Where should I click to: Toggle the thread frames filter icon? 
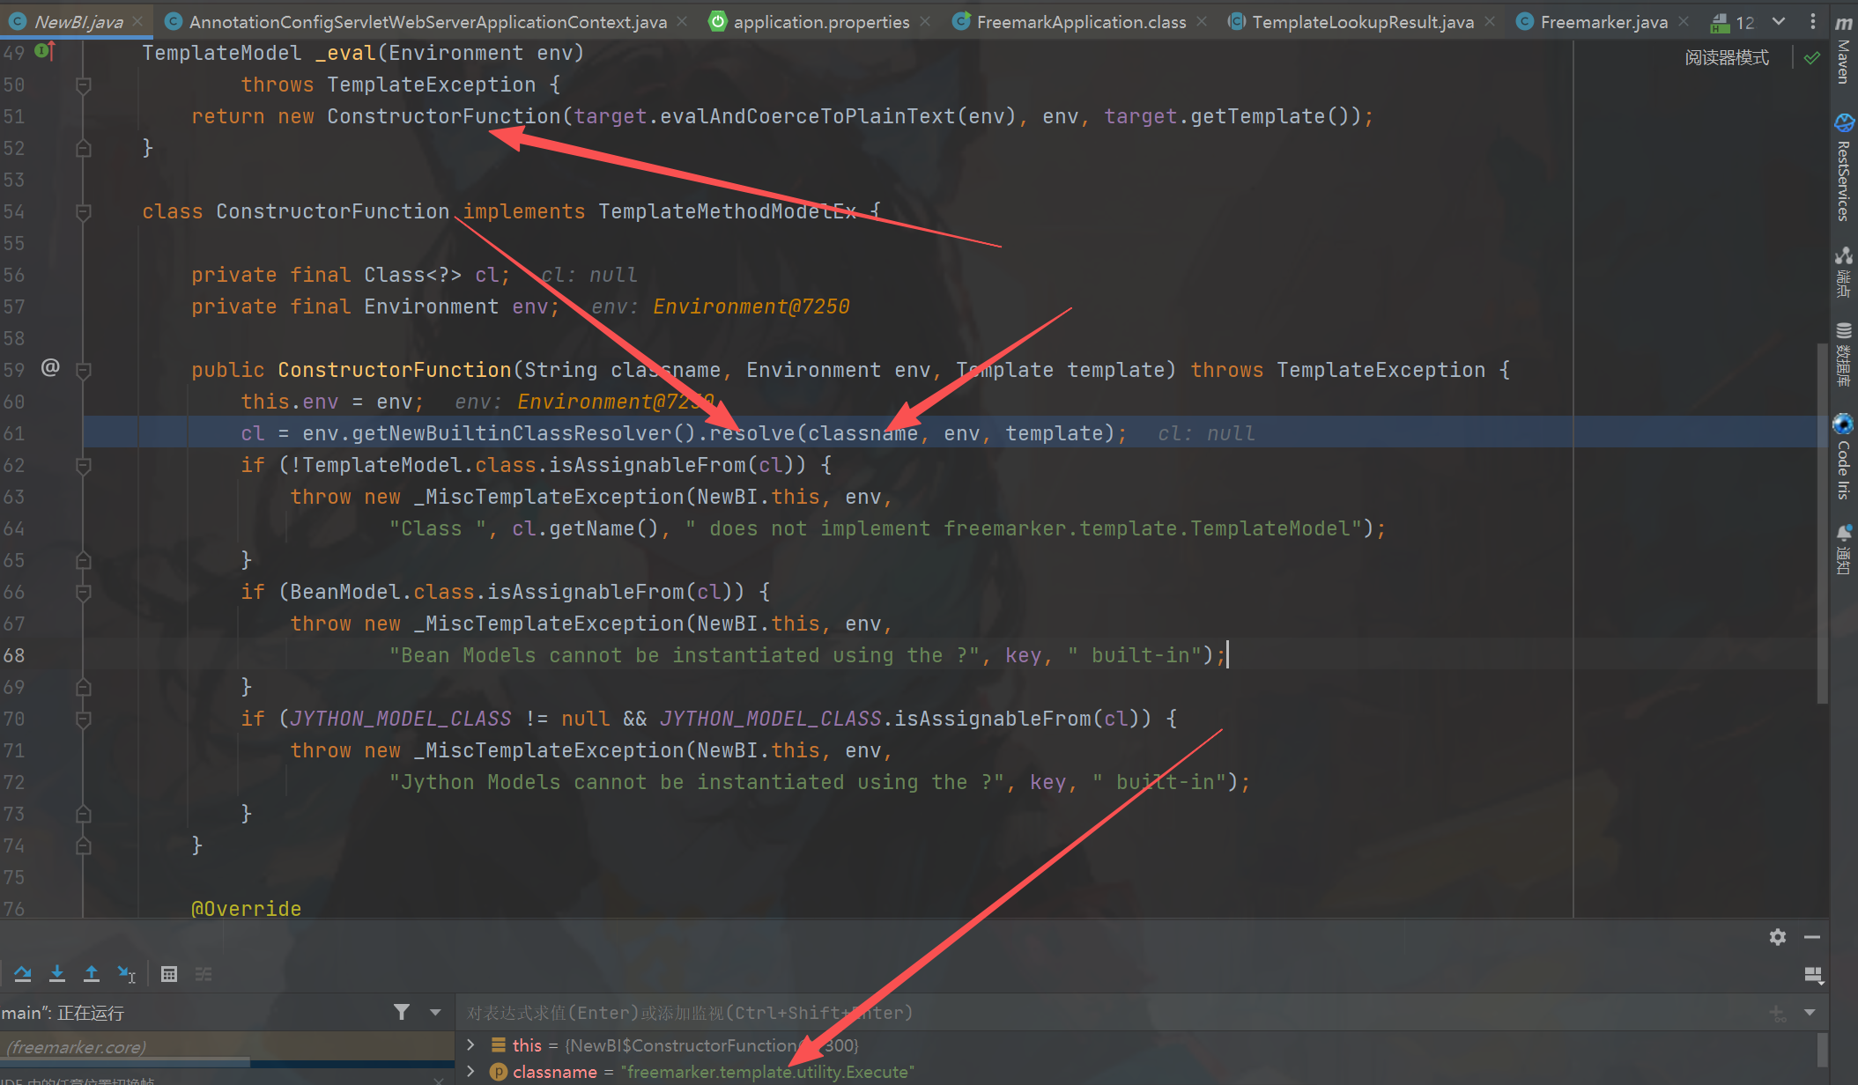402,1012
